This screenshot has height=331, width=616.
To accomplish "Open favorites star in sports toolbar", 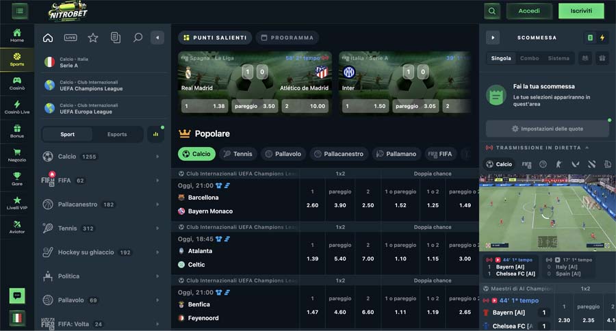I will click(x=93, y=38).
